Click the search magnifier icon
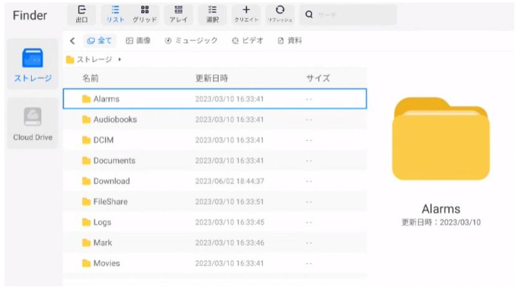The image size is (530, 290). [x=308, y=14]
